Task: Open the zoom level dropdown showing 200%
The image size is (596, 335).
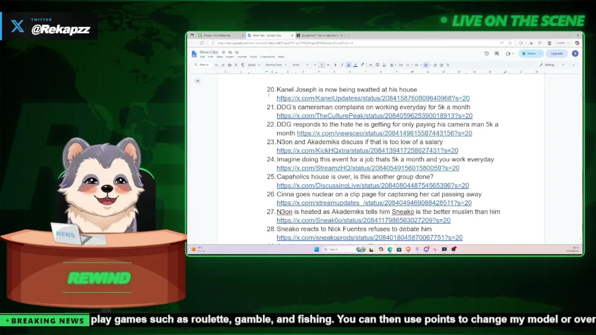Action: tap(253, 65)
